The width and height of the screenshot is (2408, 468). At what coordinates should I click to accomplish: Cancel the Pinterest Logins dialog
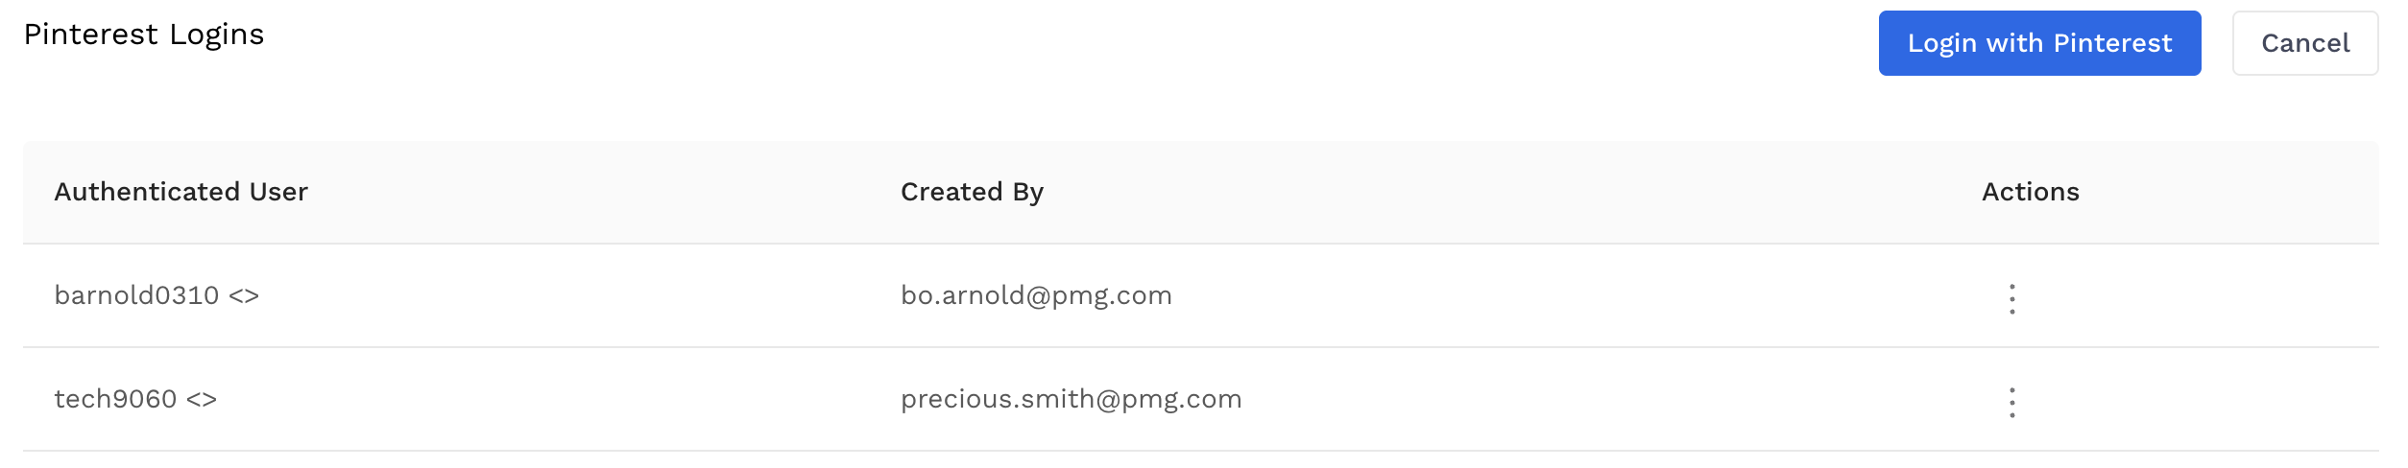click(x=2304, y=43)
